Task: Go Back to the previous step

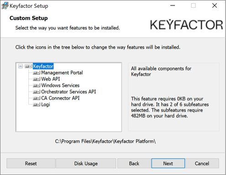Action: (134, 163)
